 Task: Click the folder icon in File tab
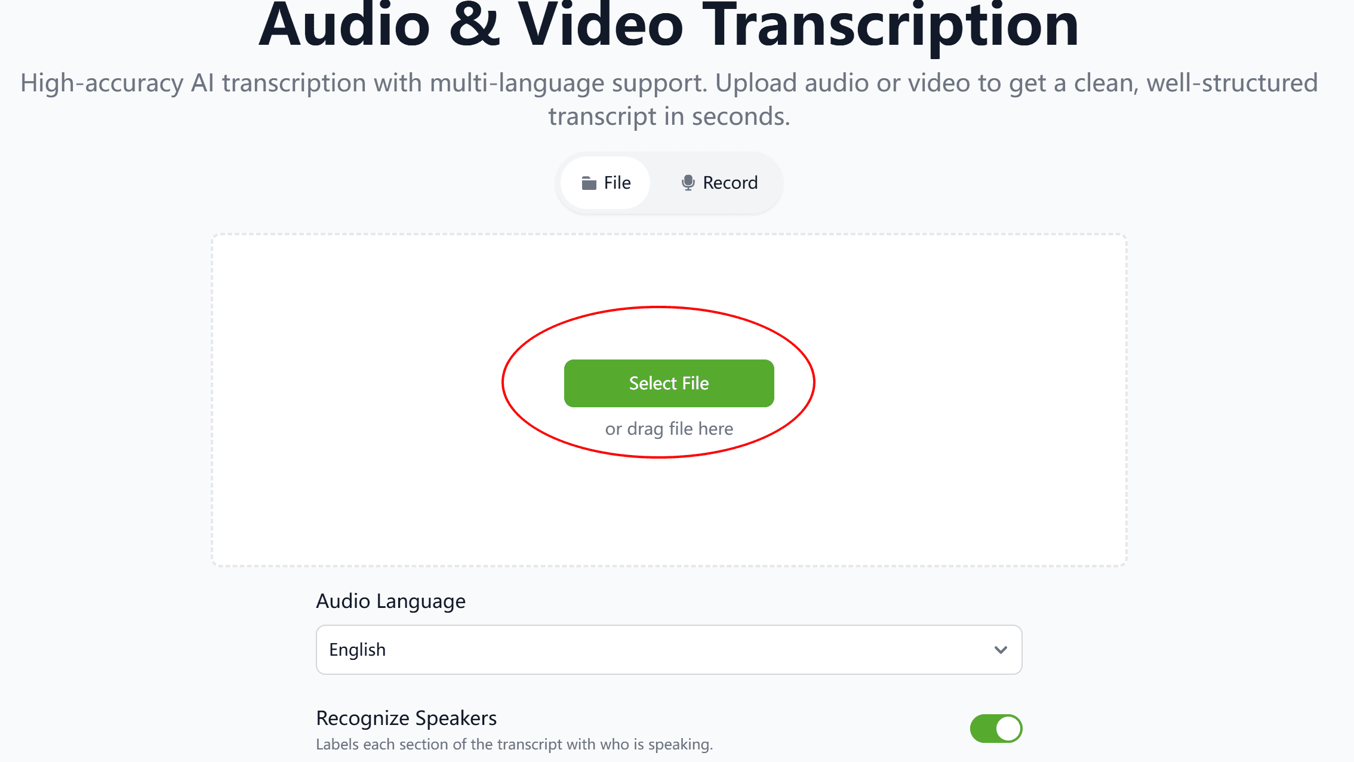(589, 183)
